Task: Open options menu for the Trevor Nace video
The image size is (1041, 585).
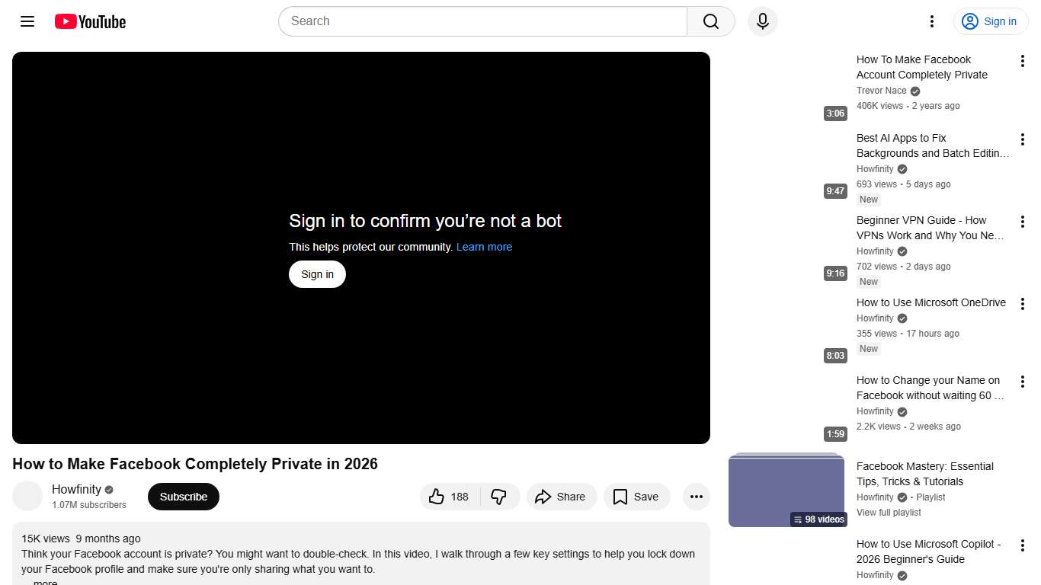Action: point(1022,60)
